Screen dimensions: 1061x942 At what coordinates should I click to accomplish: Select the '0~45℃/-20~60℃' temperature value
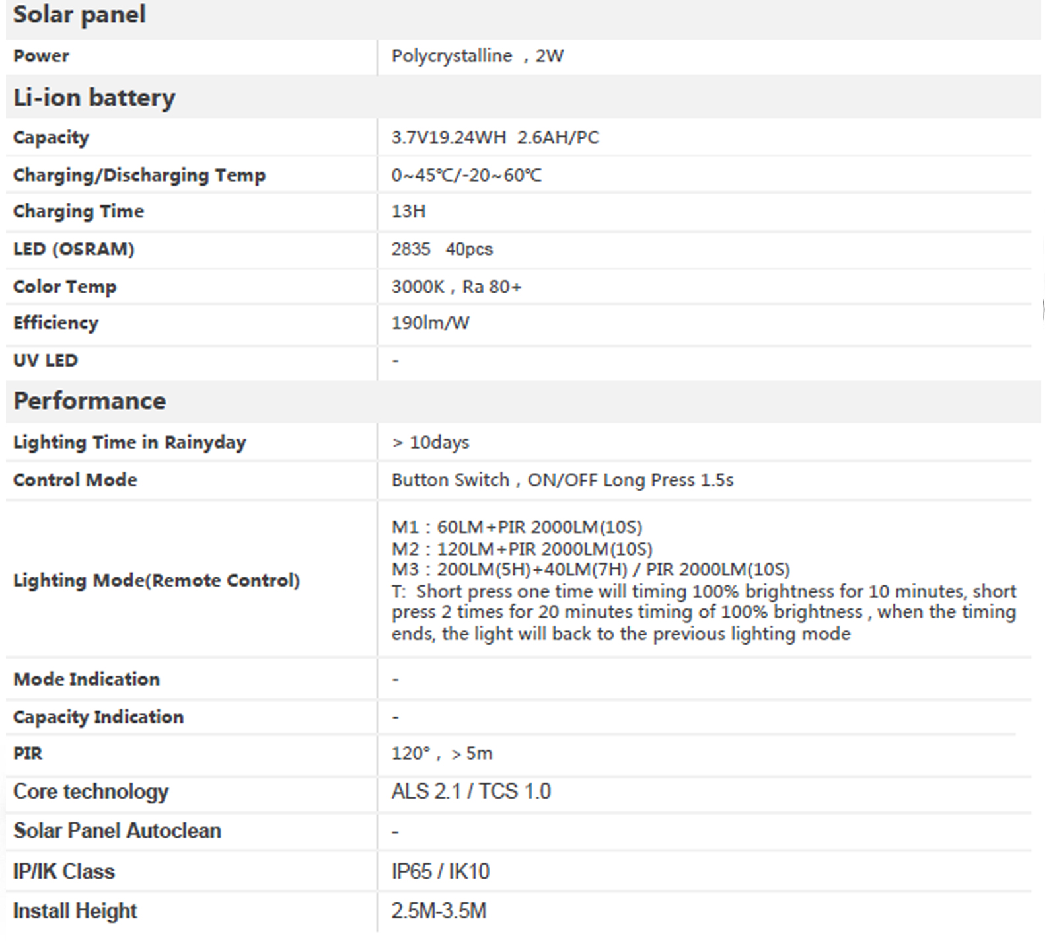click(466, 175)
